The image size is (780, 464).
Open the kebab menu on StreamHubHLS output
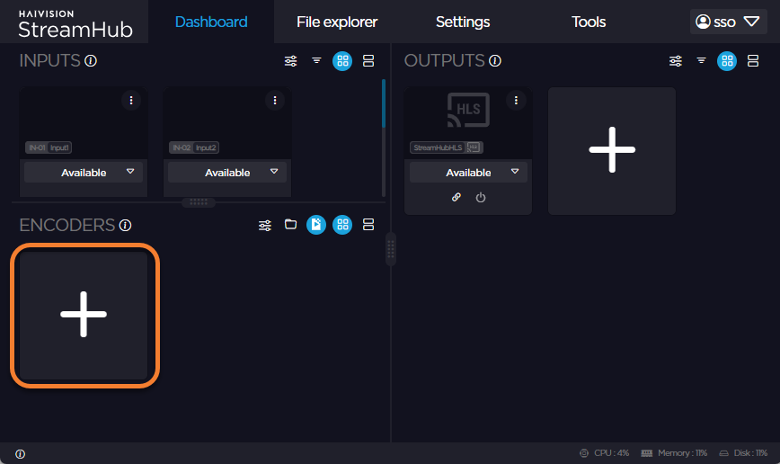tap(516, 101)
